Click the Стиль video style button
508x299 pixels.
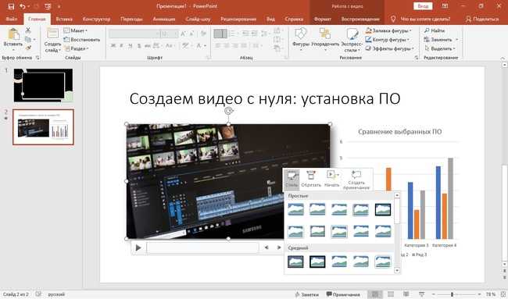pyautogui.click(x=292, y=179)
